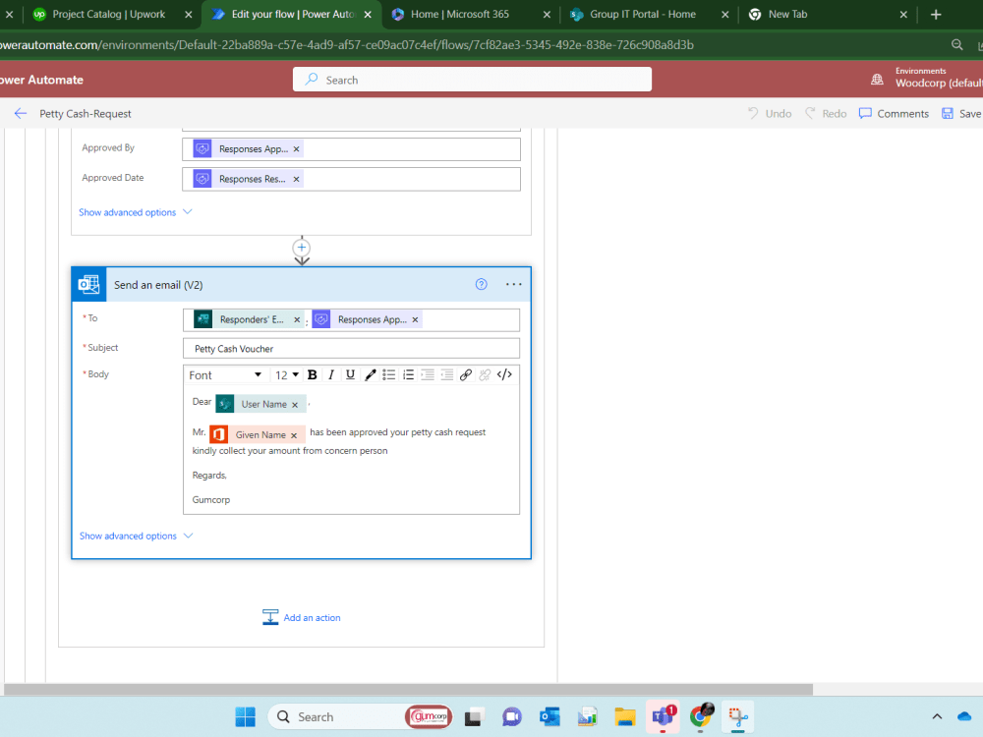Viewport: 983px width, 737px height.
Task: Show hidden system tray icons
Action: pos(937,717)
